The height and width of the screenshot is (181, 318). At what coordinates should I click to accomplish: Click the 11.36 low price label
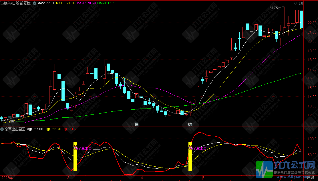click(9, 121)
